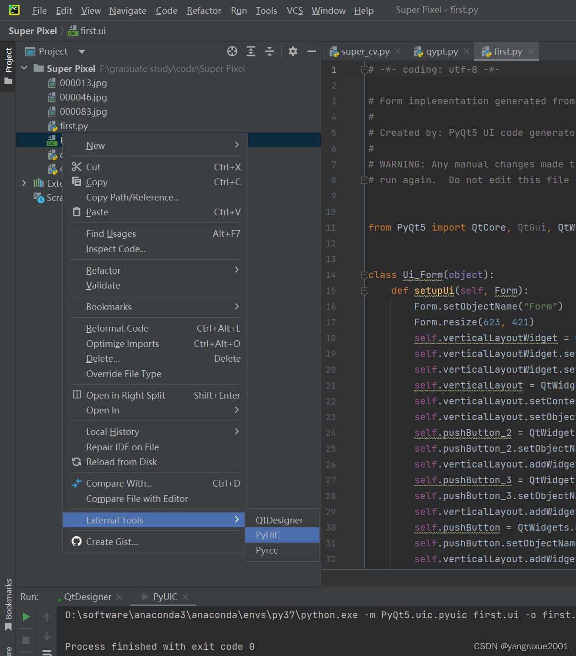Toggle the Bookmarks tool window sidebar button
The height and width of the screenshot is (656, 576).
tap(8, 604)
